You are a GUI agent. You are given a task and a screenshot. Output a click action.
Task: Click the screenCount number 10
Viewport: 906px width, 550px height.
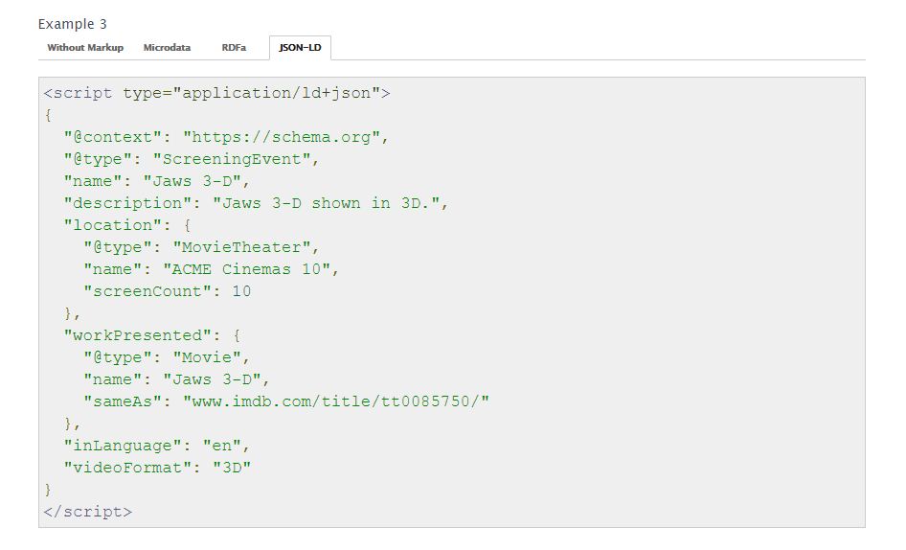click(x=241, y=291)
